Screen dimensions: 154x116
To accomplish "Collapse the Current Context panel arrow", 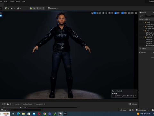I will (x=136, y=91).
